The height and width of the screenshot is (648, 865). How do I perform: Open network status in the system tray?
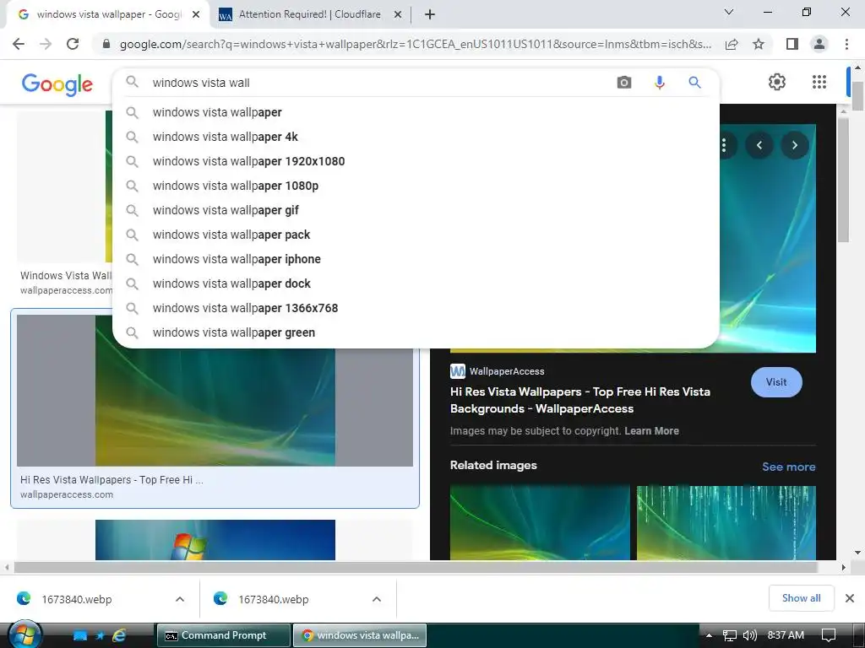[729, 635]
